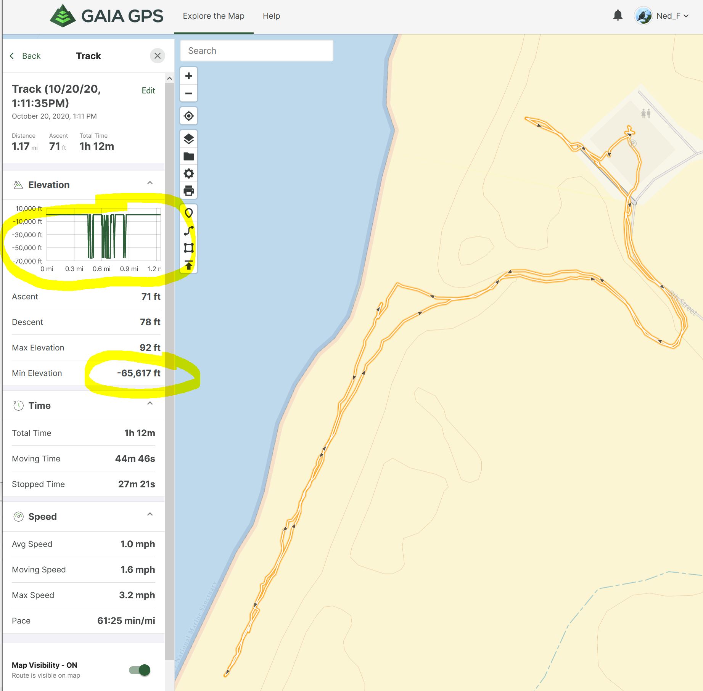
Task: Select the create route tool
Action: [x=188, y=231]
